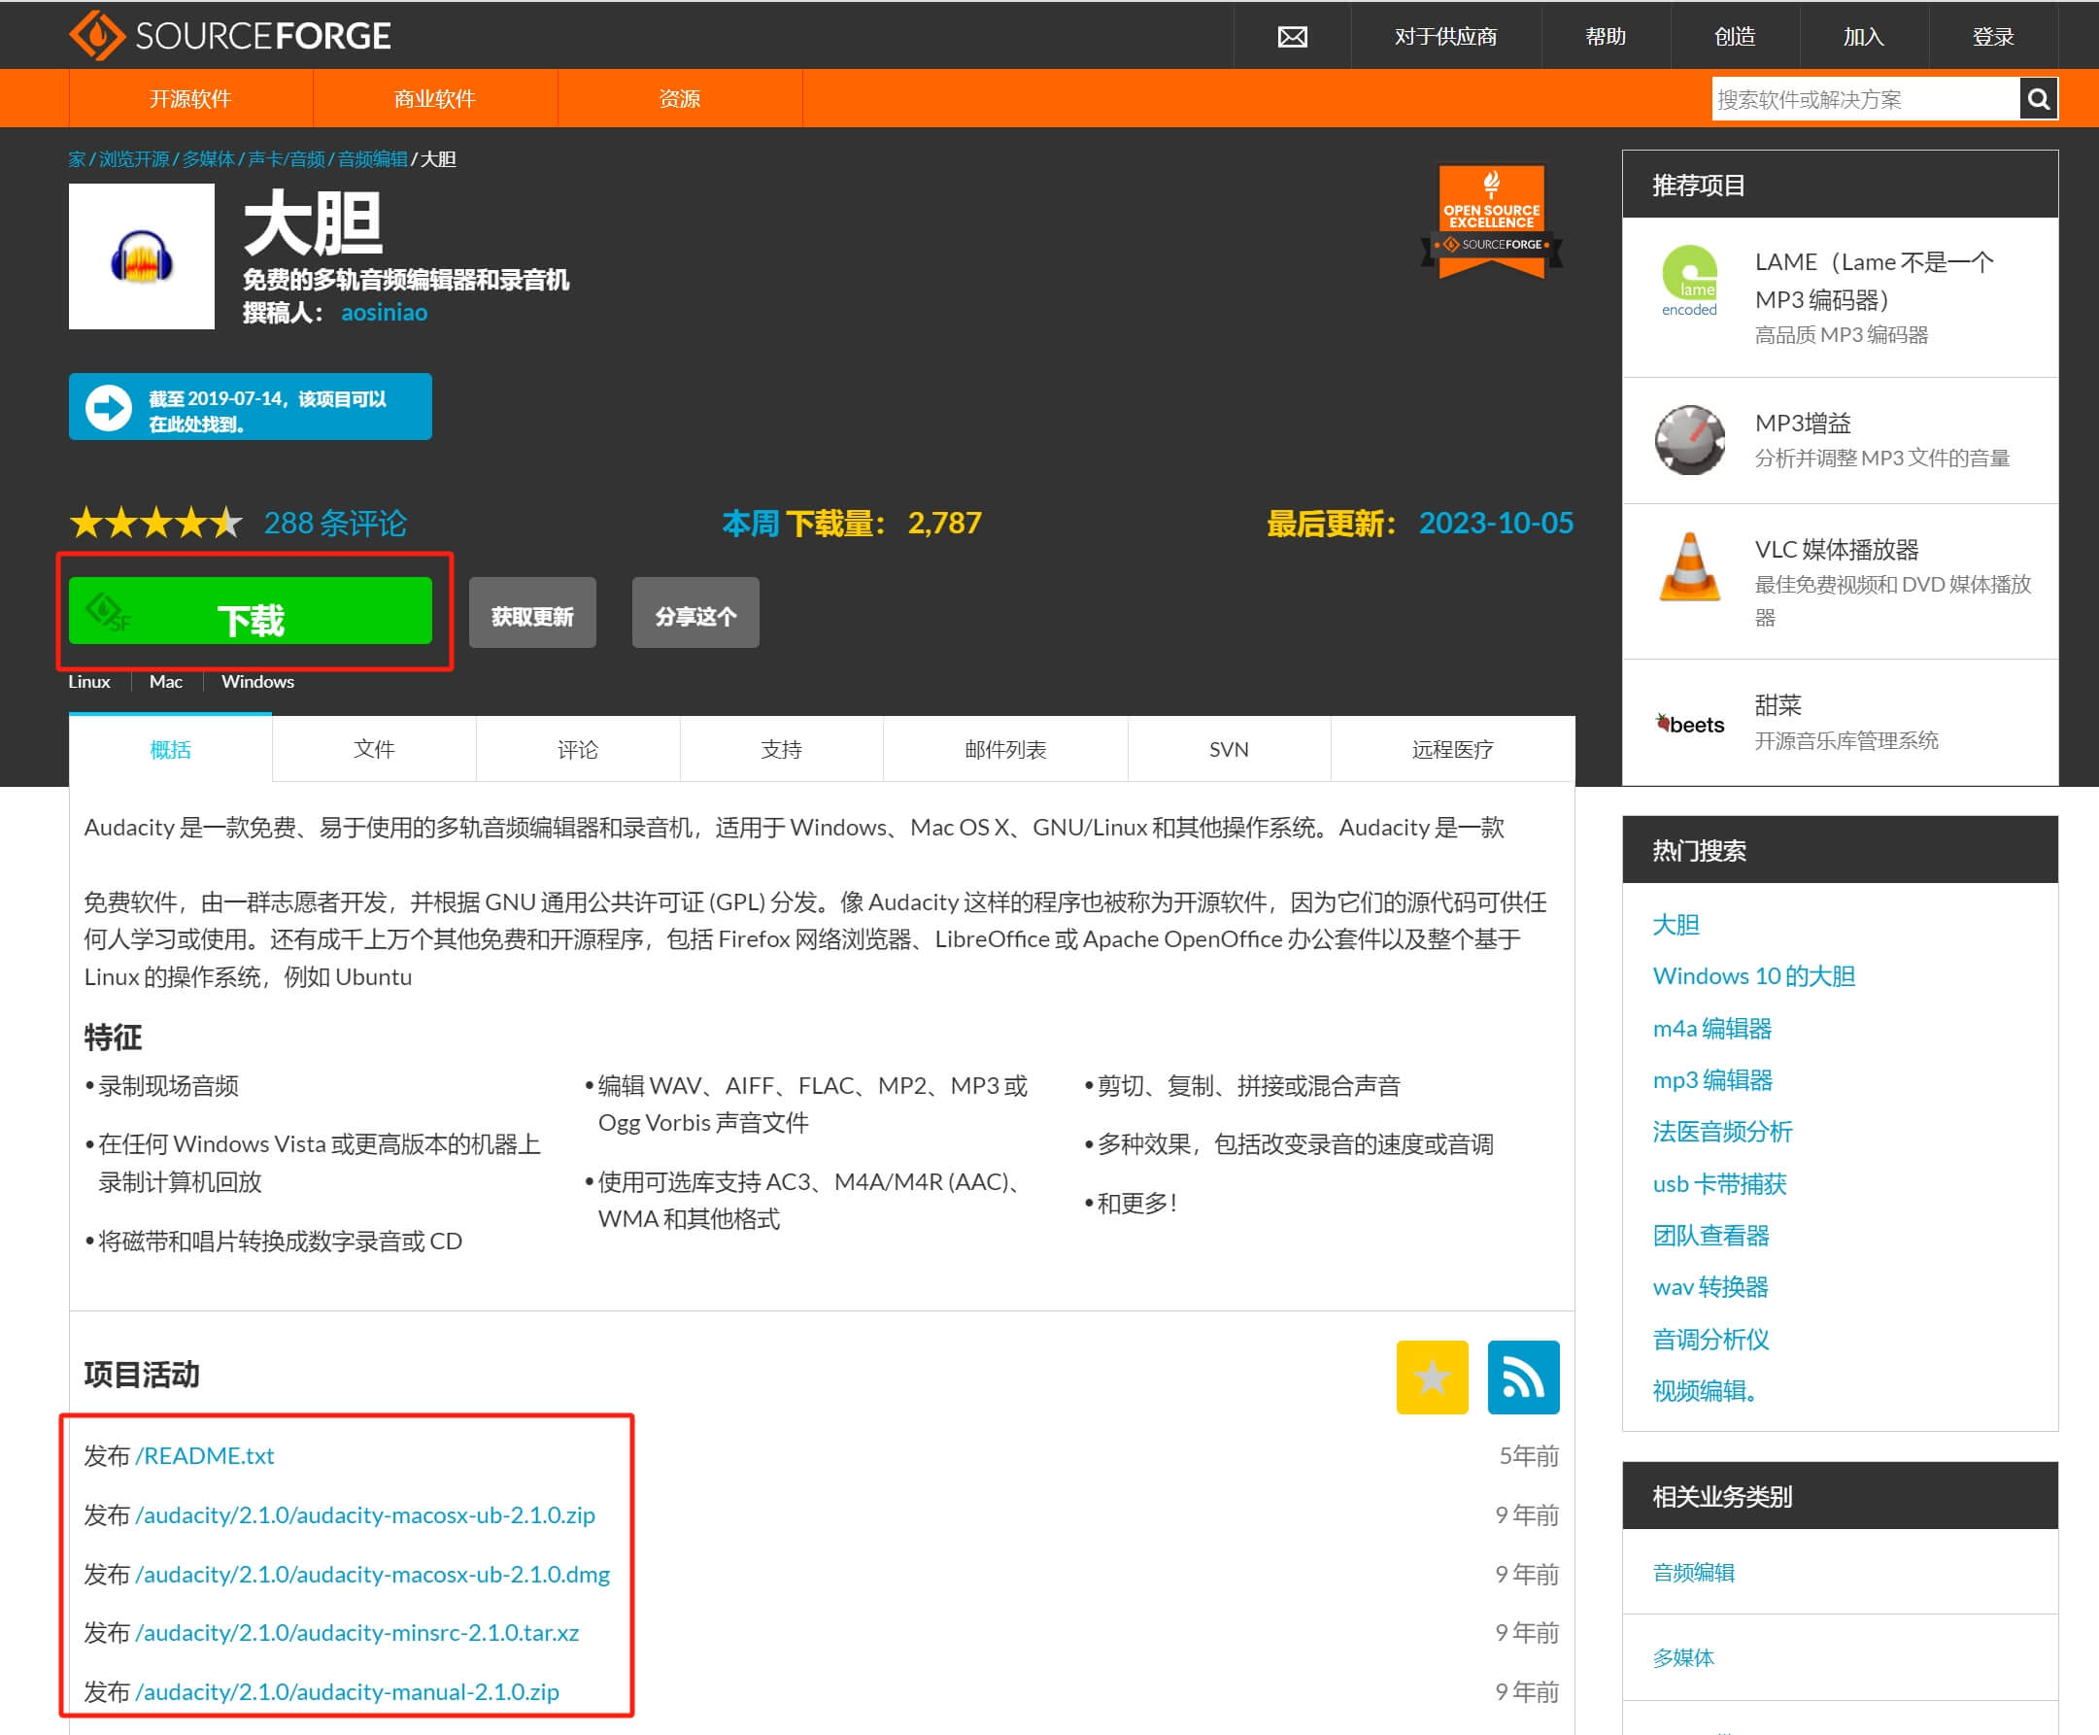Open the 资源 menu
Screen dimensions: 2099x1735
679,98
